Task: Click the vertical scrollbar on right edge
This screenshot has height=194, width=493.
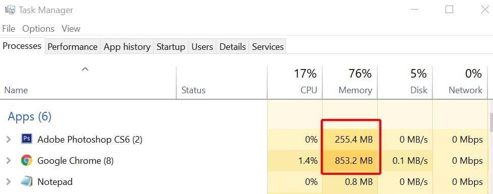Action: (x=491, y=147)
